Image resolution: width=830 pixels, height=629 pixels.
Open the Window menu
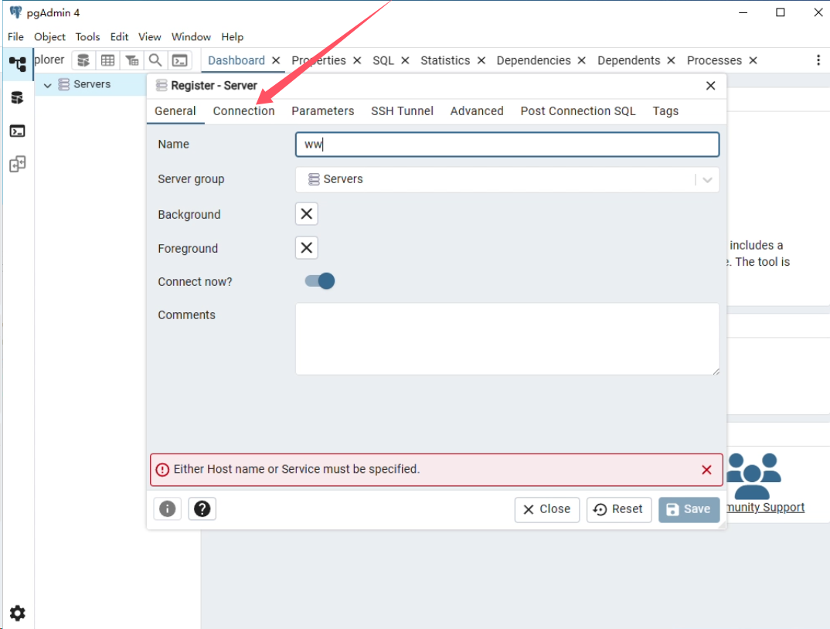click(x=191, y=36)
